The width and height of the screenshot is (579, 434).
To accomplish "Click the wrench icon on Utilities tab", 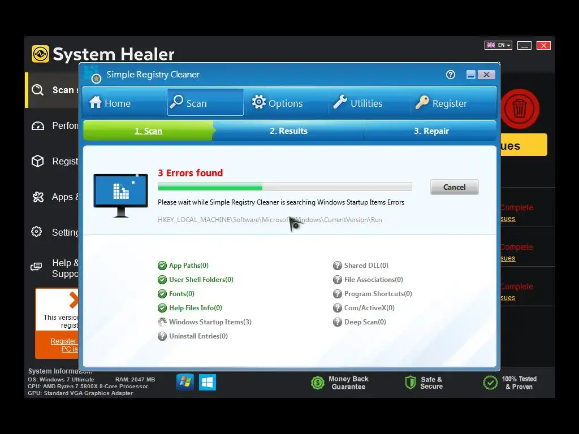I will (x=340, y=102).
